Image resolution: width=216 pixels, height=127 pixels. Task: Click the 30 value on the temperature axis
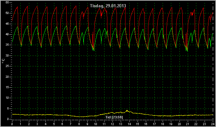[7, 56]
